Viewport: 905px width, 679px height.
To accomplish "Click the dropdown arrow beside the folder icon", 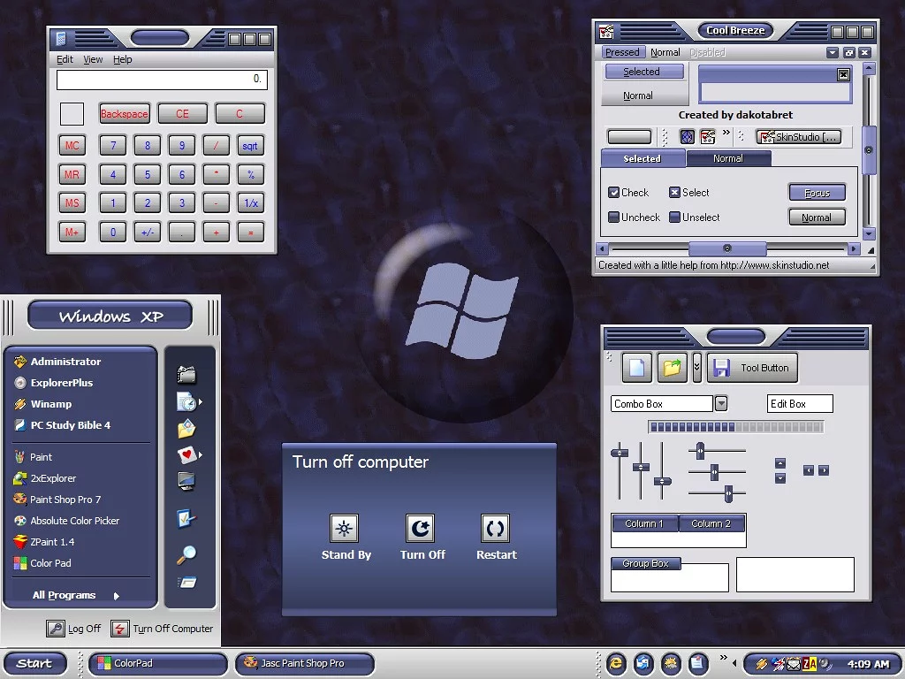I will [696, 368].
